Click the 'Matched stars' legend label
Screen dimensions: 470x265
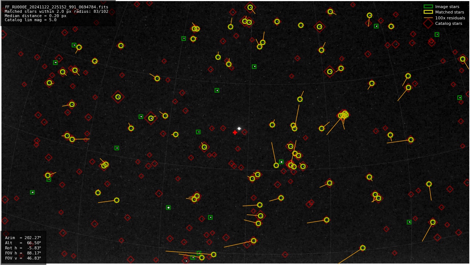click(x=450, y=12)
